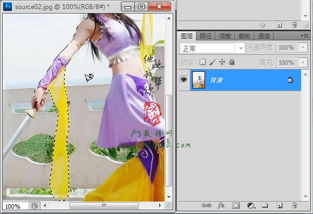Screen dimensions: 313x214
Task: Click the document window resize grip
Action: (169, 205)
